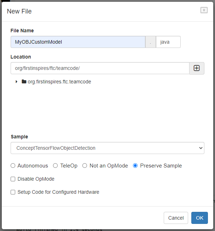
Task: Click the java file extension field
Action: (168, 42)
